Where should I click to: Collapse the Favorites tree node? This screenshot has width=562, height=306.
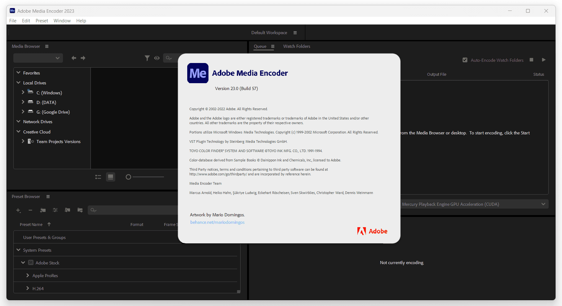19,73
